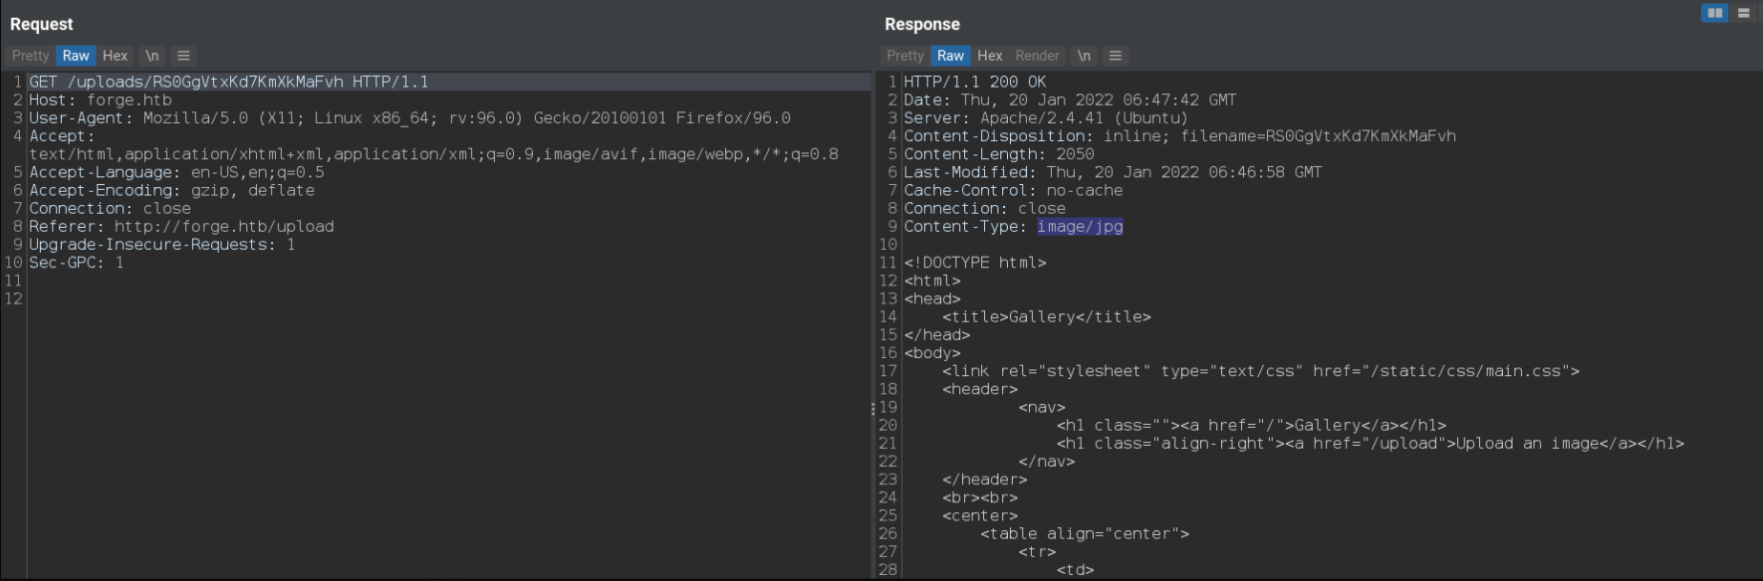This screenshot has height=581, width=1763.
Task: Click the 'Sec-GPC: 1' header line
Action: (77, 263)
